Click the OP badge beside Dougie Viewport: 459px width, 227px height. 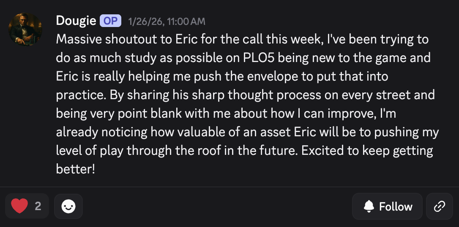coord(110,21)
